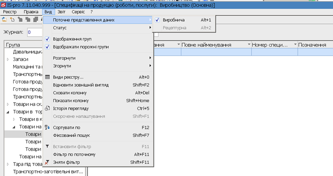The image size is (333, 176).
Task: Expand the Тара під това tree group
Action: (8, 164)
